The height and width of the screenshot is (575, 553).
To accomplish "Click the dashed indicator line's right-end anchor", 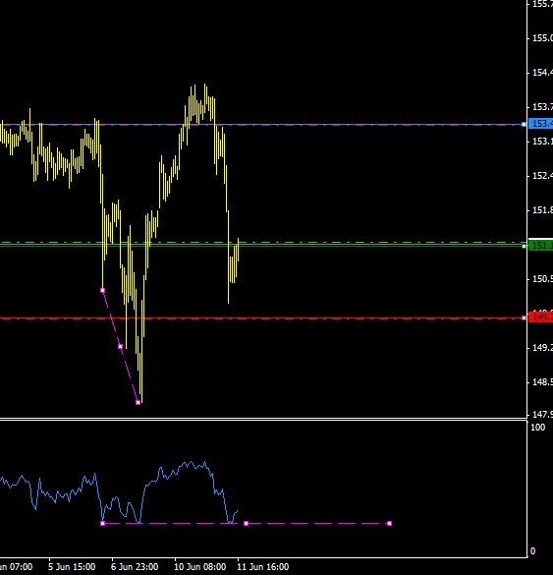I will (389, 523).
